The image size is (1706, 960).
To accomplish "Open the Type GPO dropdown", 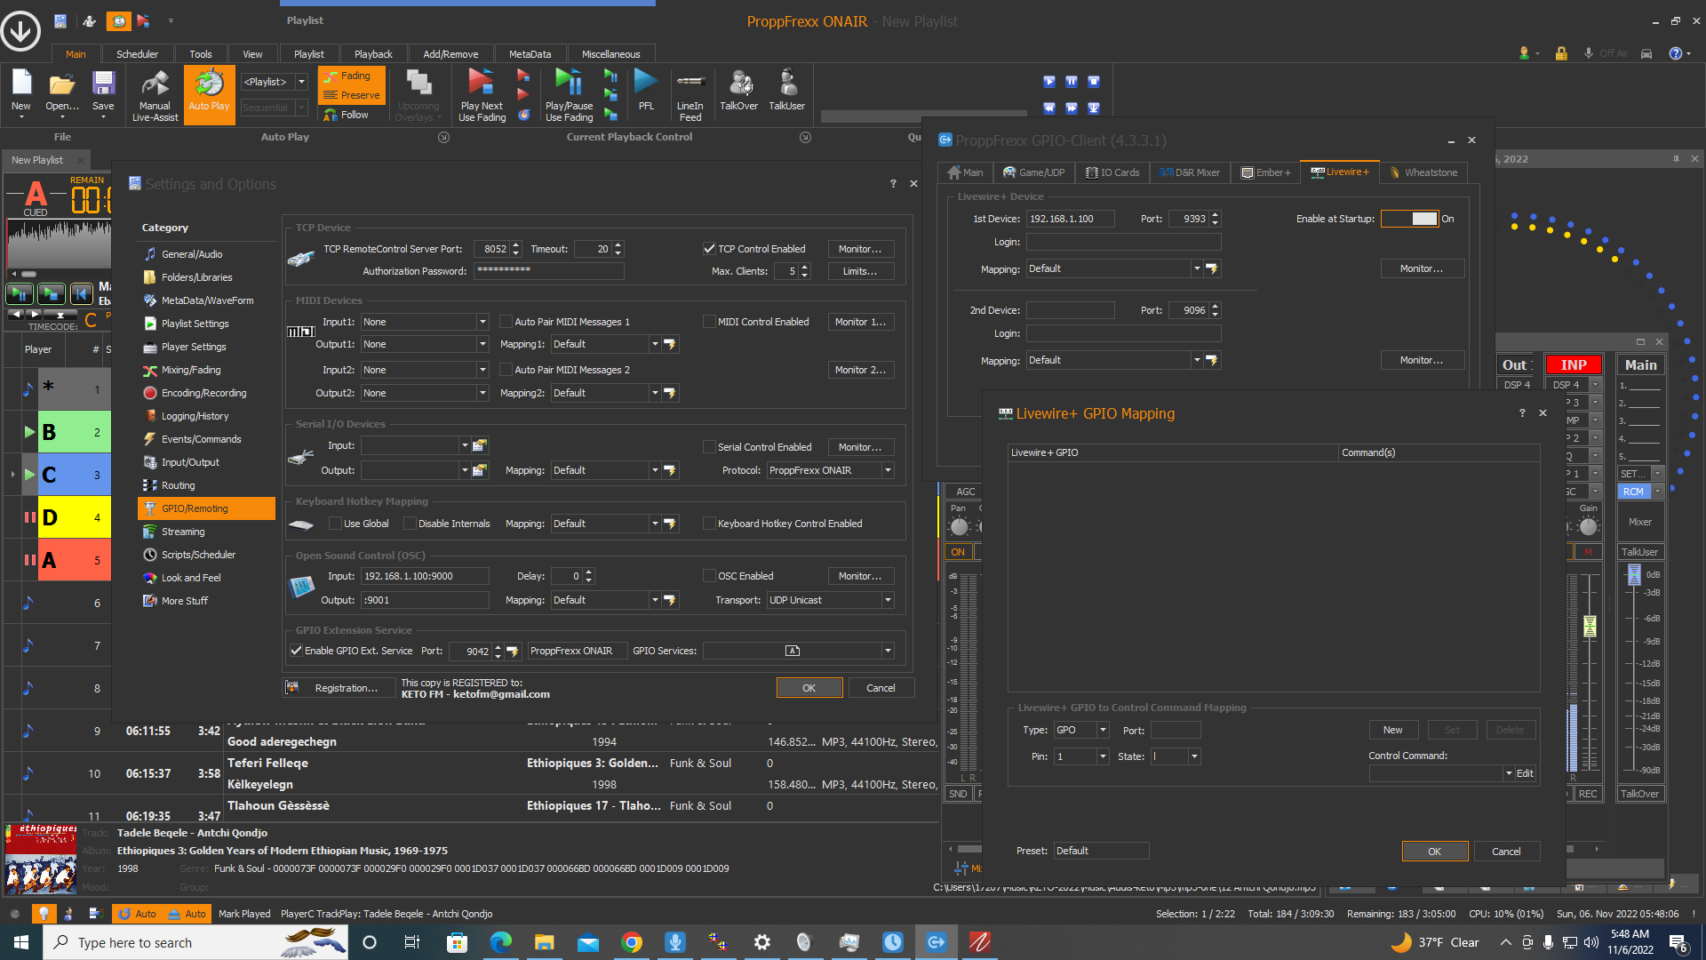I will click(x=1103, y=730).
